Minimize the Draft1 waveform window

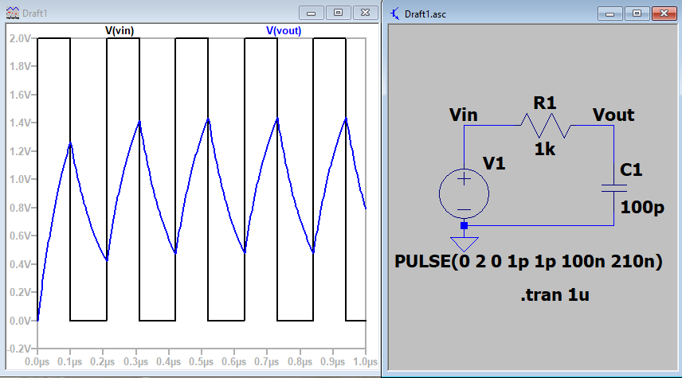(312, 12)
